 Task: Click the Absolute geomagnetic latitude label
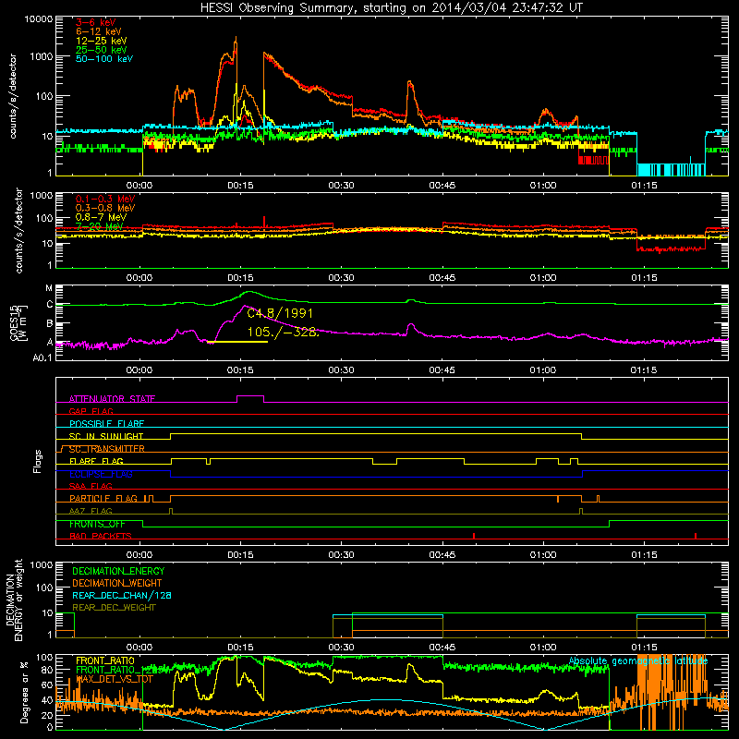638,660
